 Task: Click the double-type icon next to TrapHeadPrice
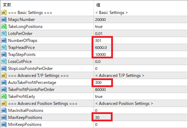pos(4,48)
